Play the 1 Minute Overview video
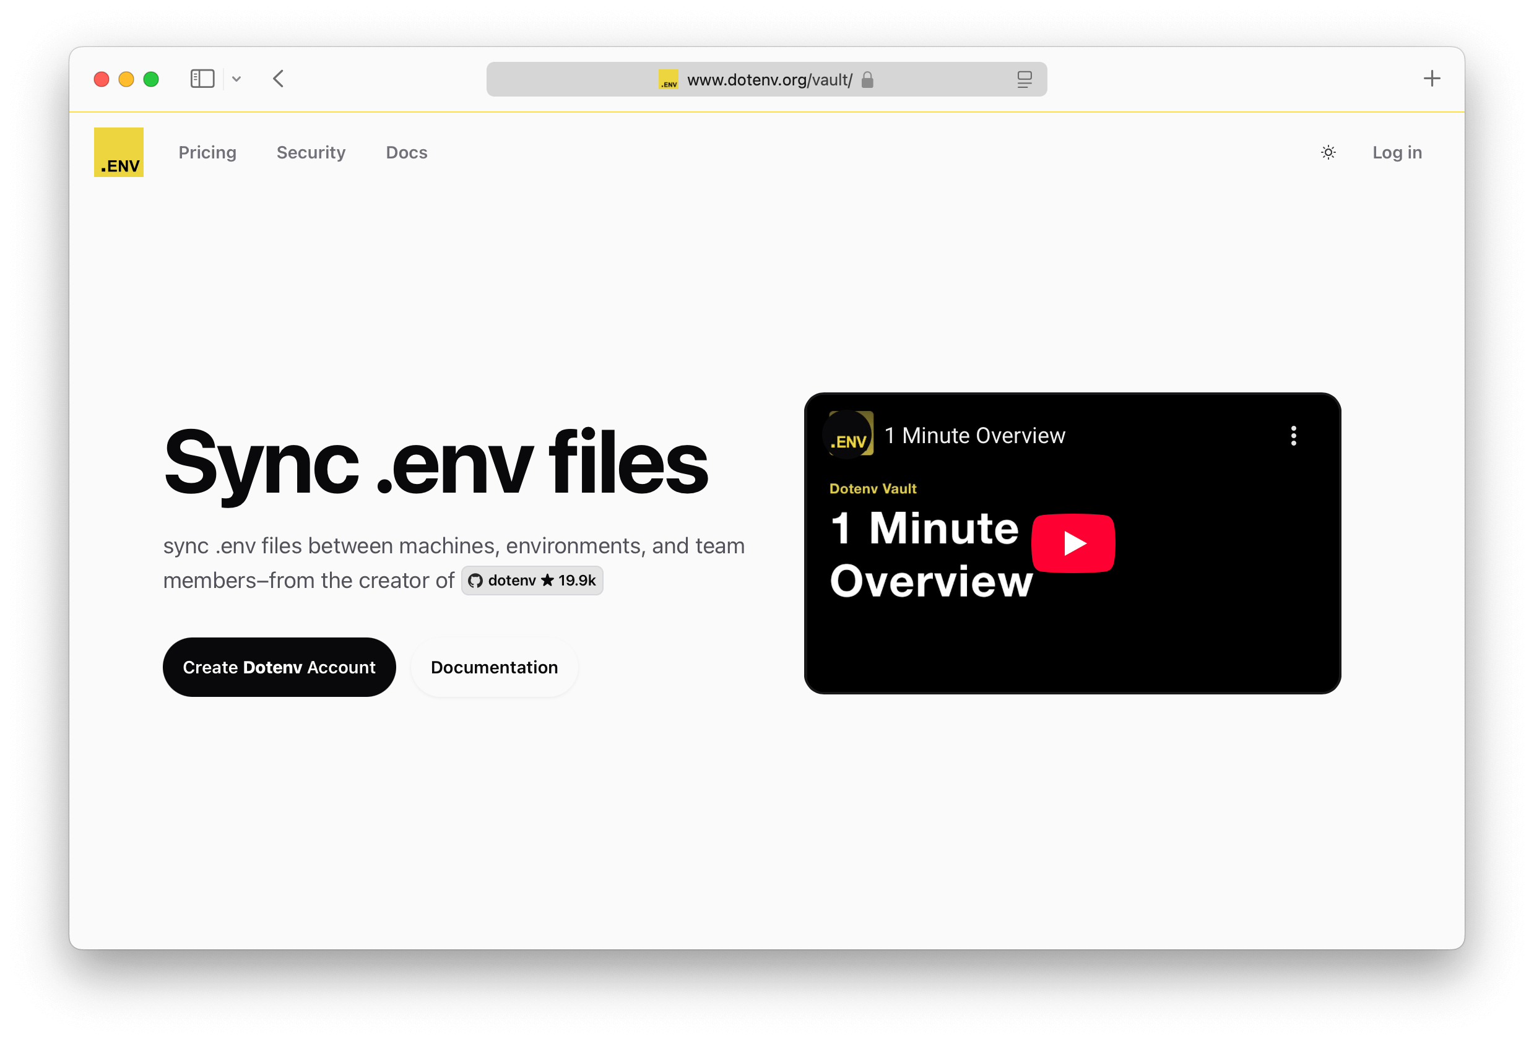This screenshot has height=1041, width=1534. pos(1073,543)
